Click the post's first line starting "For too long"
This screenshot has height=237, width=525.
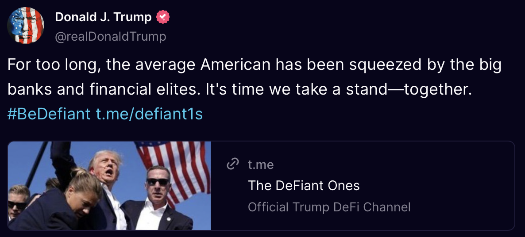(x=254, y=65)
